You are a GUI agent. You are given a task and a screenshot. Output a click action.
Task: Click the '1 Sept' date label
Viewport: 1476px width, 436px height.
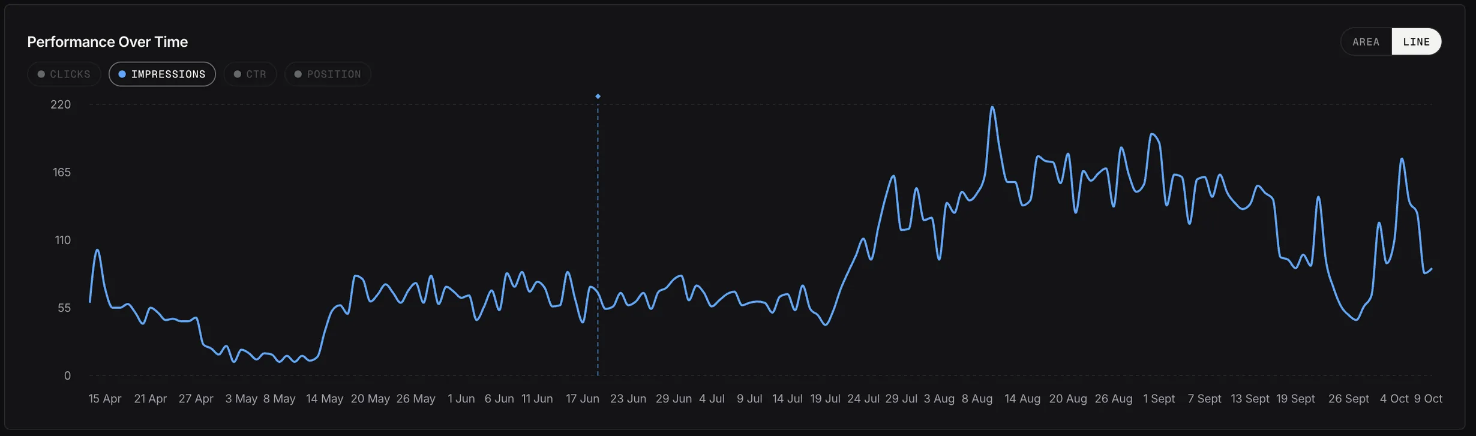point(1159,399)
